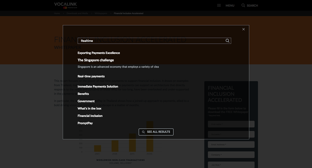Click the Email Address form field

pos(231,145)
